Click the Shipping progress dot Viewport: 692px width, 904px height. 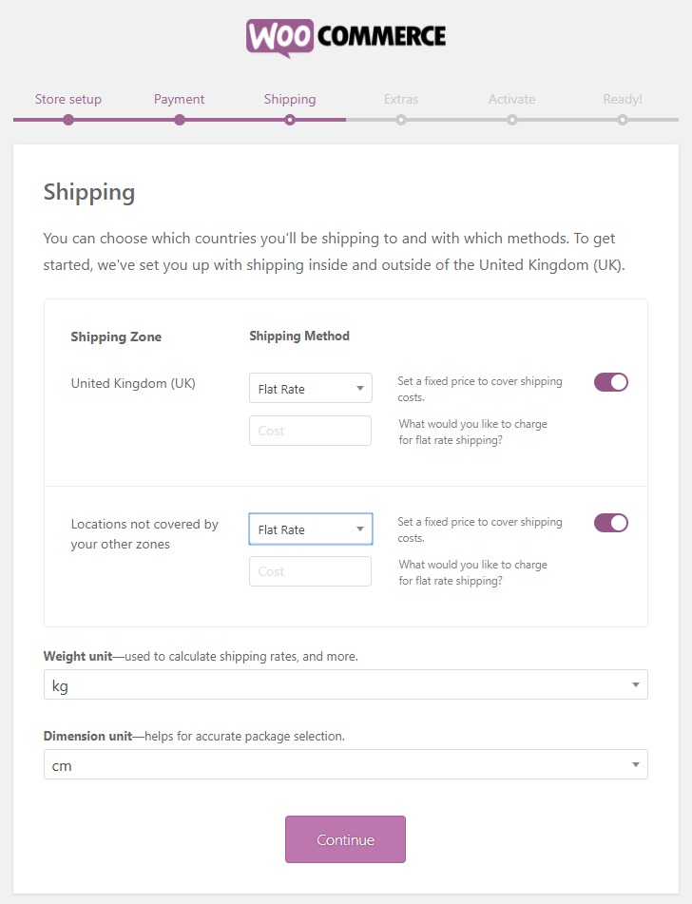(x=290, y=120)
